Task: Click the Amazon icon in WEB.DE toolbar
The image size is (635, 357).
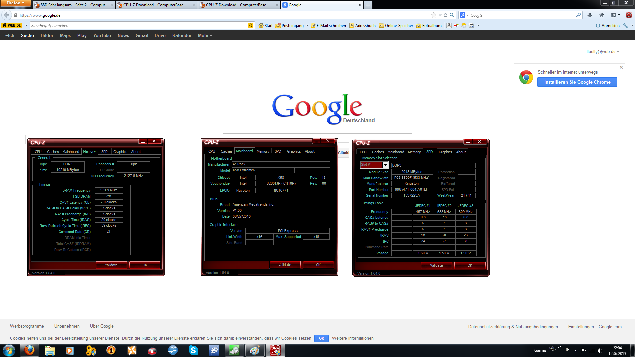Action: point(449,25)
